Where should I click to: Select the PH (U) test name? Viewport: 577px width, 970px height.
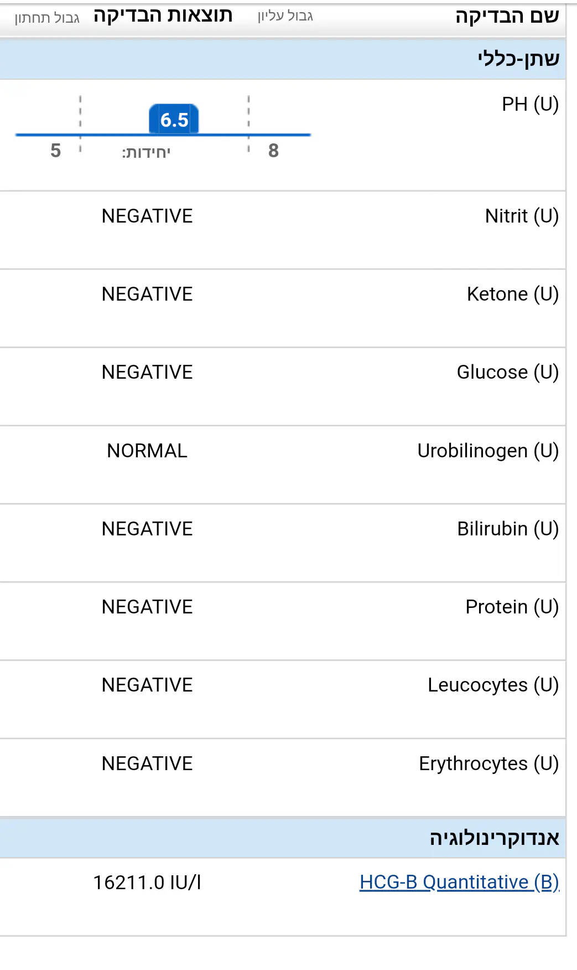click(530, 104)
